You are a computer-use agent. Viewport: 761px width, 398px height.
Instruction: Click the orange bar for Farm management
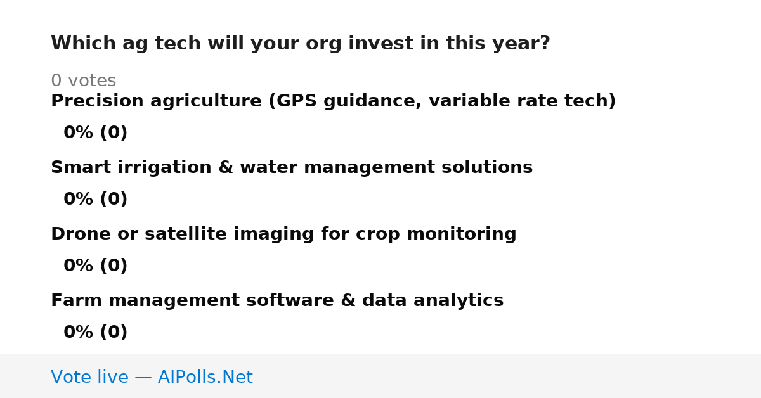click(x=51, y=333)
